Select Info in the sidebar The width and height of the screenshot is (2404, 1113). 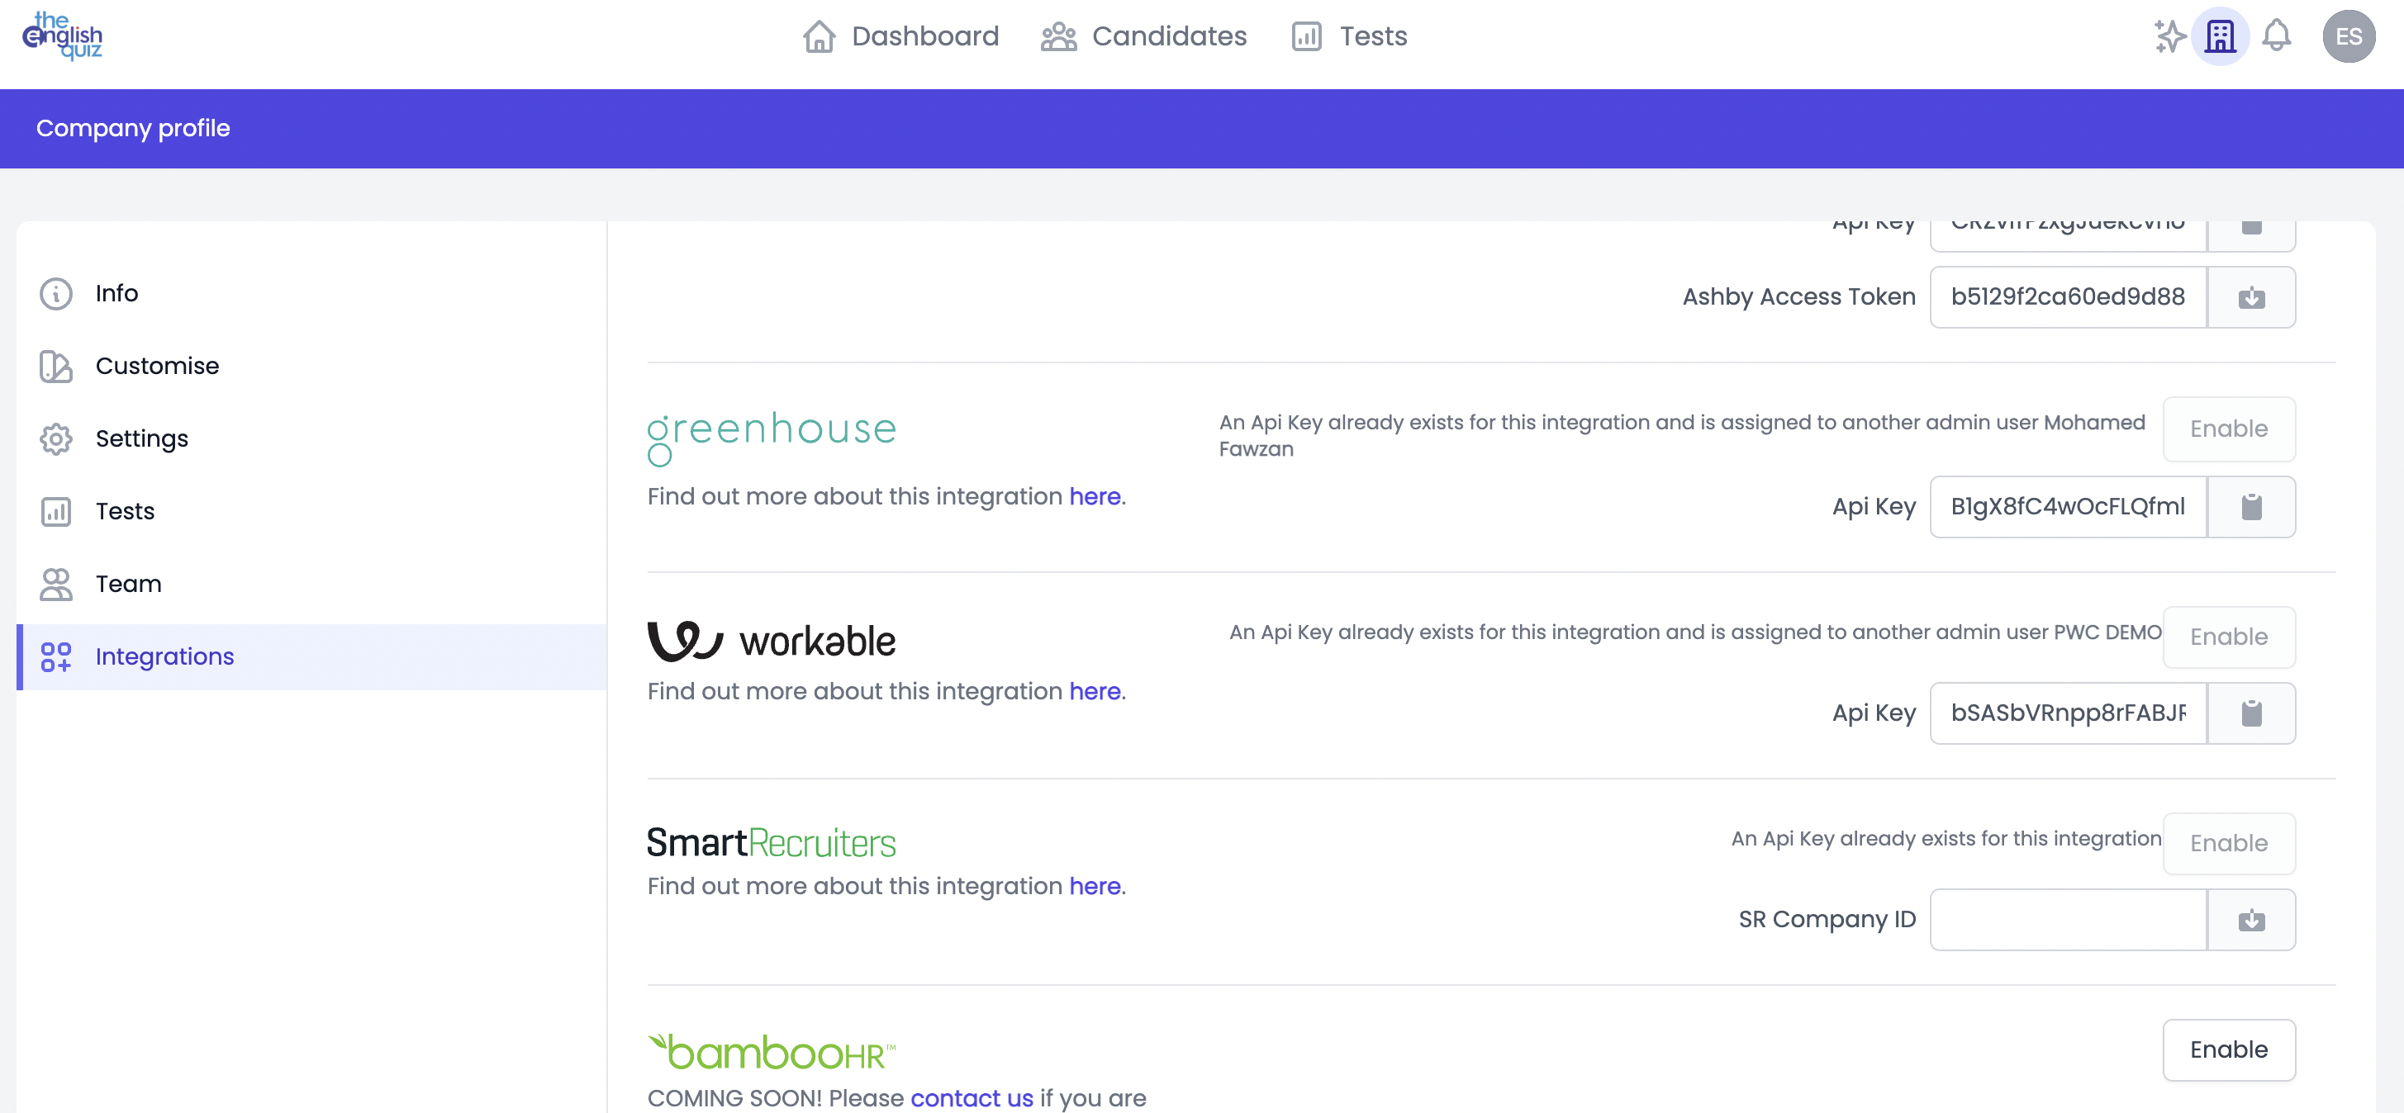116,293
